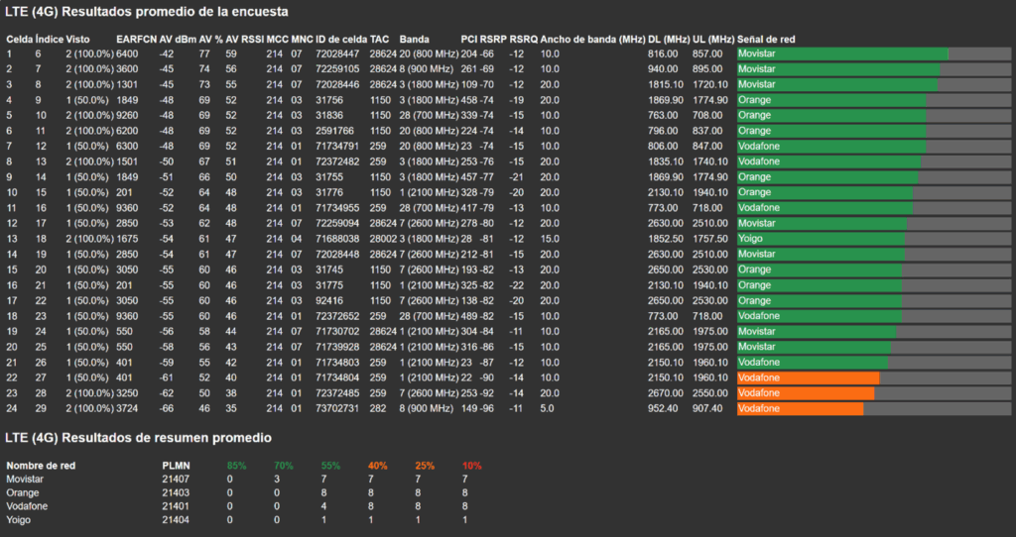The image size is (1016, 537).
Task: Click the 'Ancho de banda (MHz)' header
Action: pyautogui.click(x=592, y=39)
